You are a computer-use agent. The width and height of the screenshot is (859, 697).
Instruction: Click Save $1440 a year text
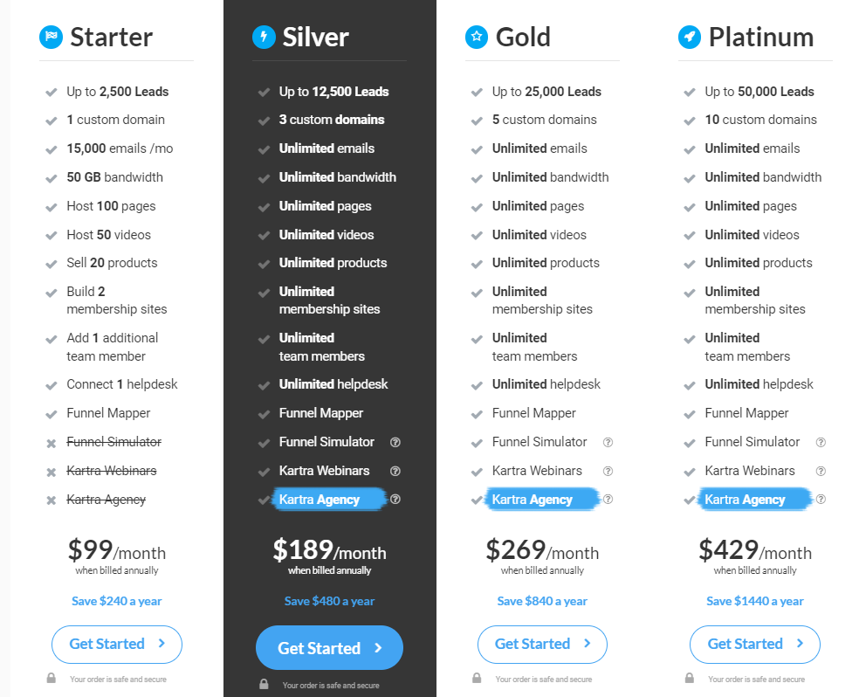pyautogui.click(x=755, y=601)
